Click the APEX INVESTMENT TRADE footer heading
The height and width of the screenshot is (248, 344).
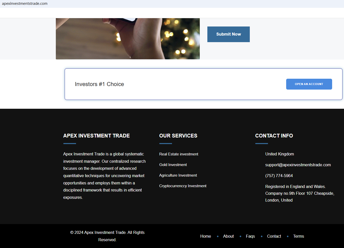pos(96,136)
